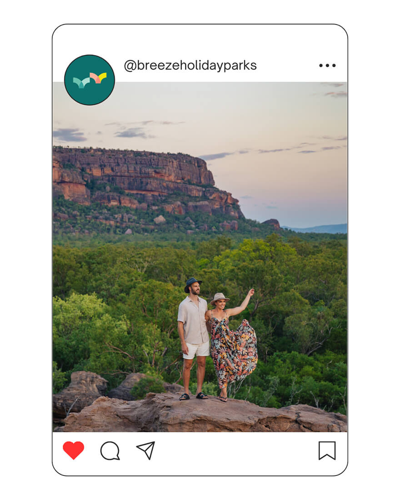The image size is (400, 500).
Task: Click the man's black sandals
Action: 193,396
